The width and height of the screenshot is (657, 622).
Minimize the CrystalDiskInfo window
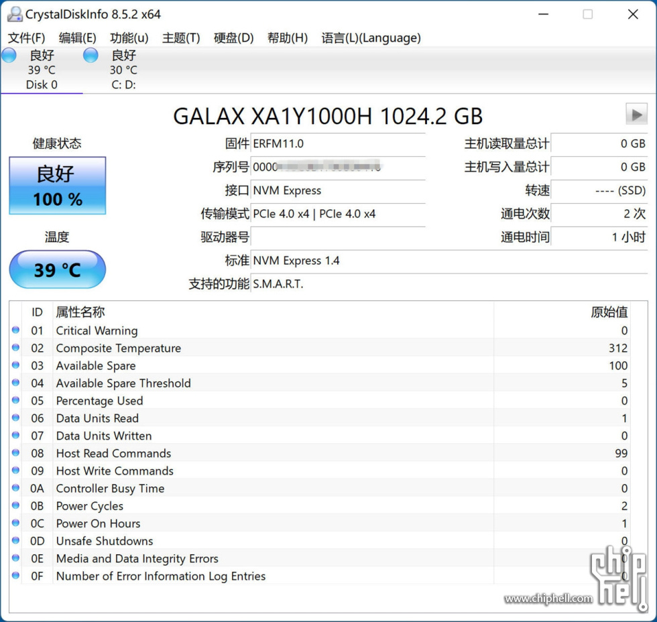point(544,14)
